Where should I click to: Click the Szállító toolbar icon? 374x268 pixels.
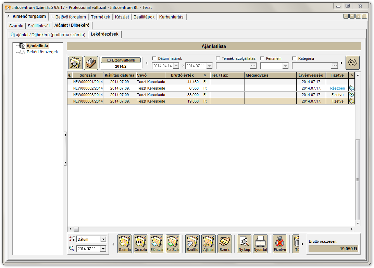coord(192,244)
